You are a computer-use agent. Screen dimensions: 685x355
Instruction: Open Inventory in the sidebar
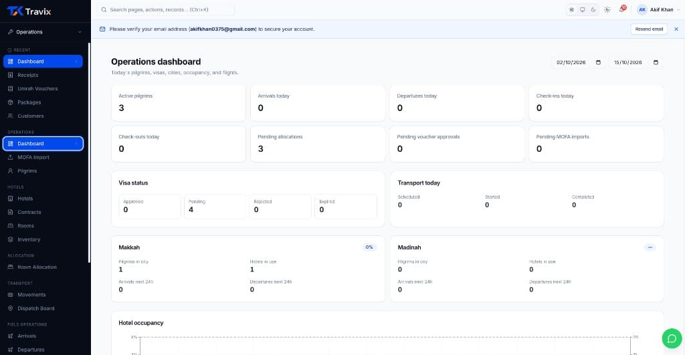[43, 239]
